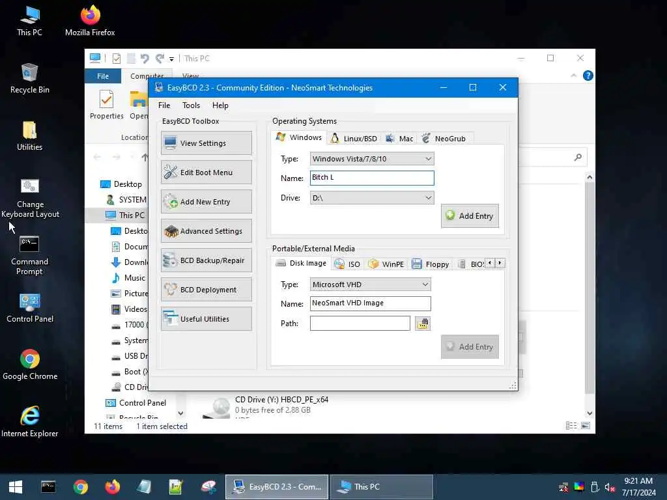This screenshot has width=667, height=500.
Task: Select Control Panel in Explorer tree
Action: 135,402
